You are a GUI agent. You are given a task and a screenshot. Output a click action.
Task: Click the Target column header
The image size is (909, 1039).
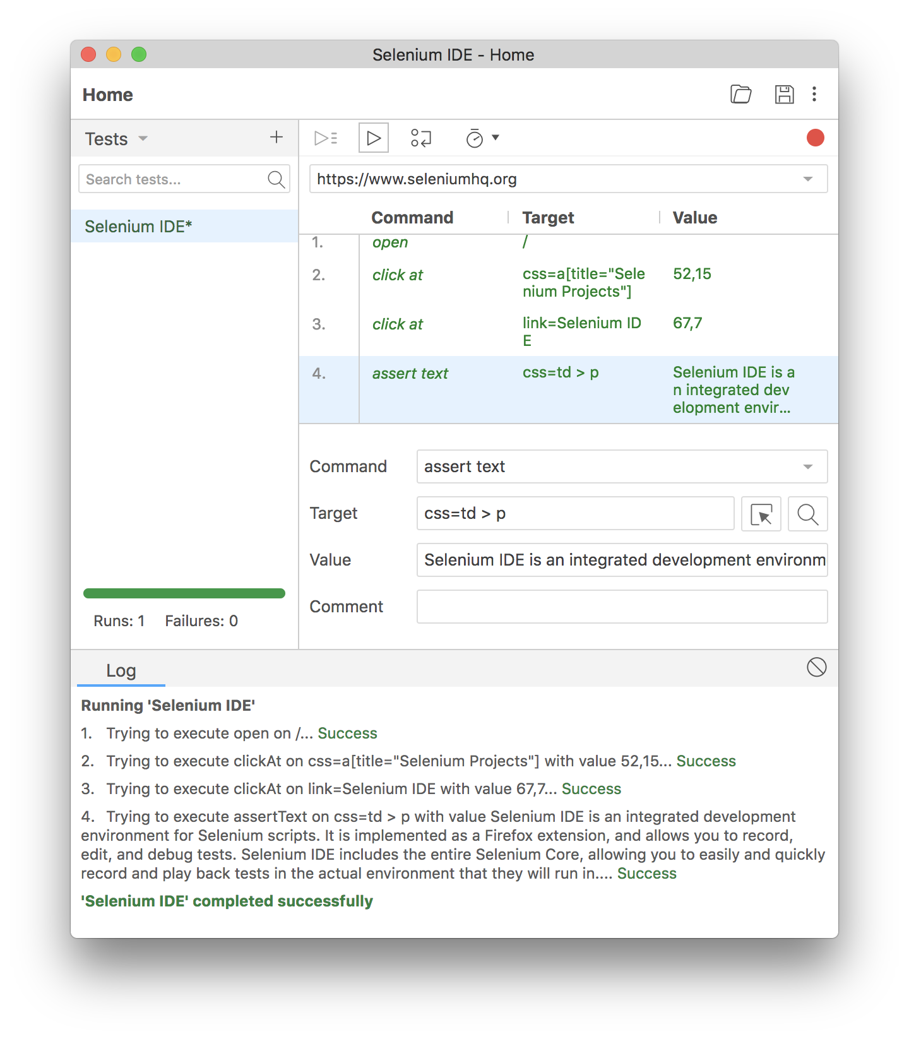coord(548,218)
